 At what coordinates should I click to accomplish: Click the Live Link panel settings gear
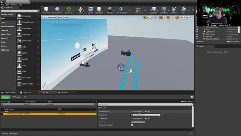pyautogui.click(x=192, y=97)
